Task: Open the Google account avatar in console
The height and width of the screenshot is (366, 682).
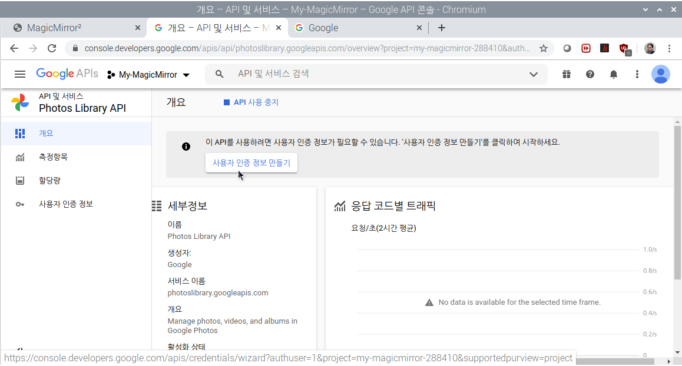Action: 660,74
